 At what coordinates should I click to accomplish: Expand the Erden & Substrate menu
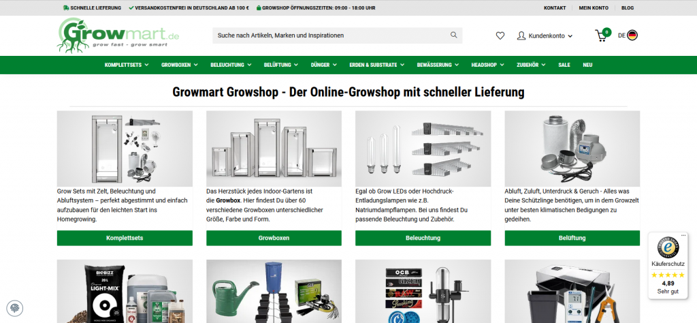(378, 65)
